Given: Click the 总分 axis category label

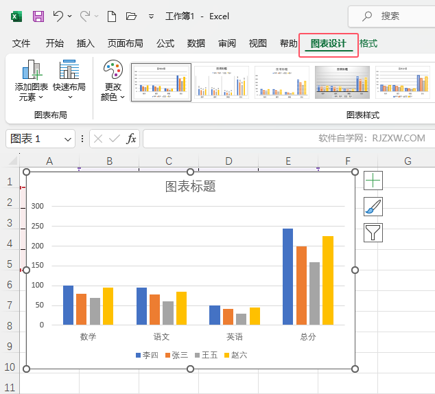Looking at the screenshot, I should tap(308, 337).
